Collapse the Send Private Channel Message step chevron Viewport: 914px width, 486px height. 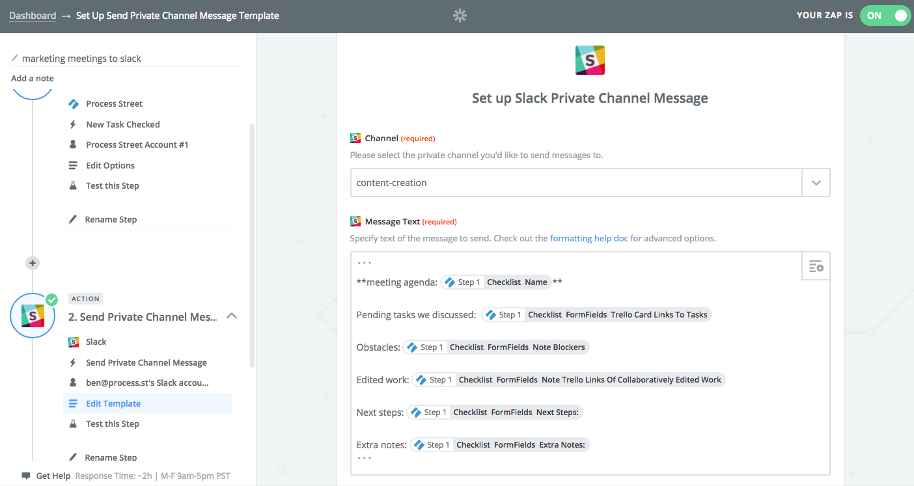[231, 316]
